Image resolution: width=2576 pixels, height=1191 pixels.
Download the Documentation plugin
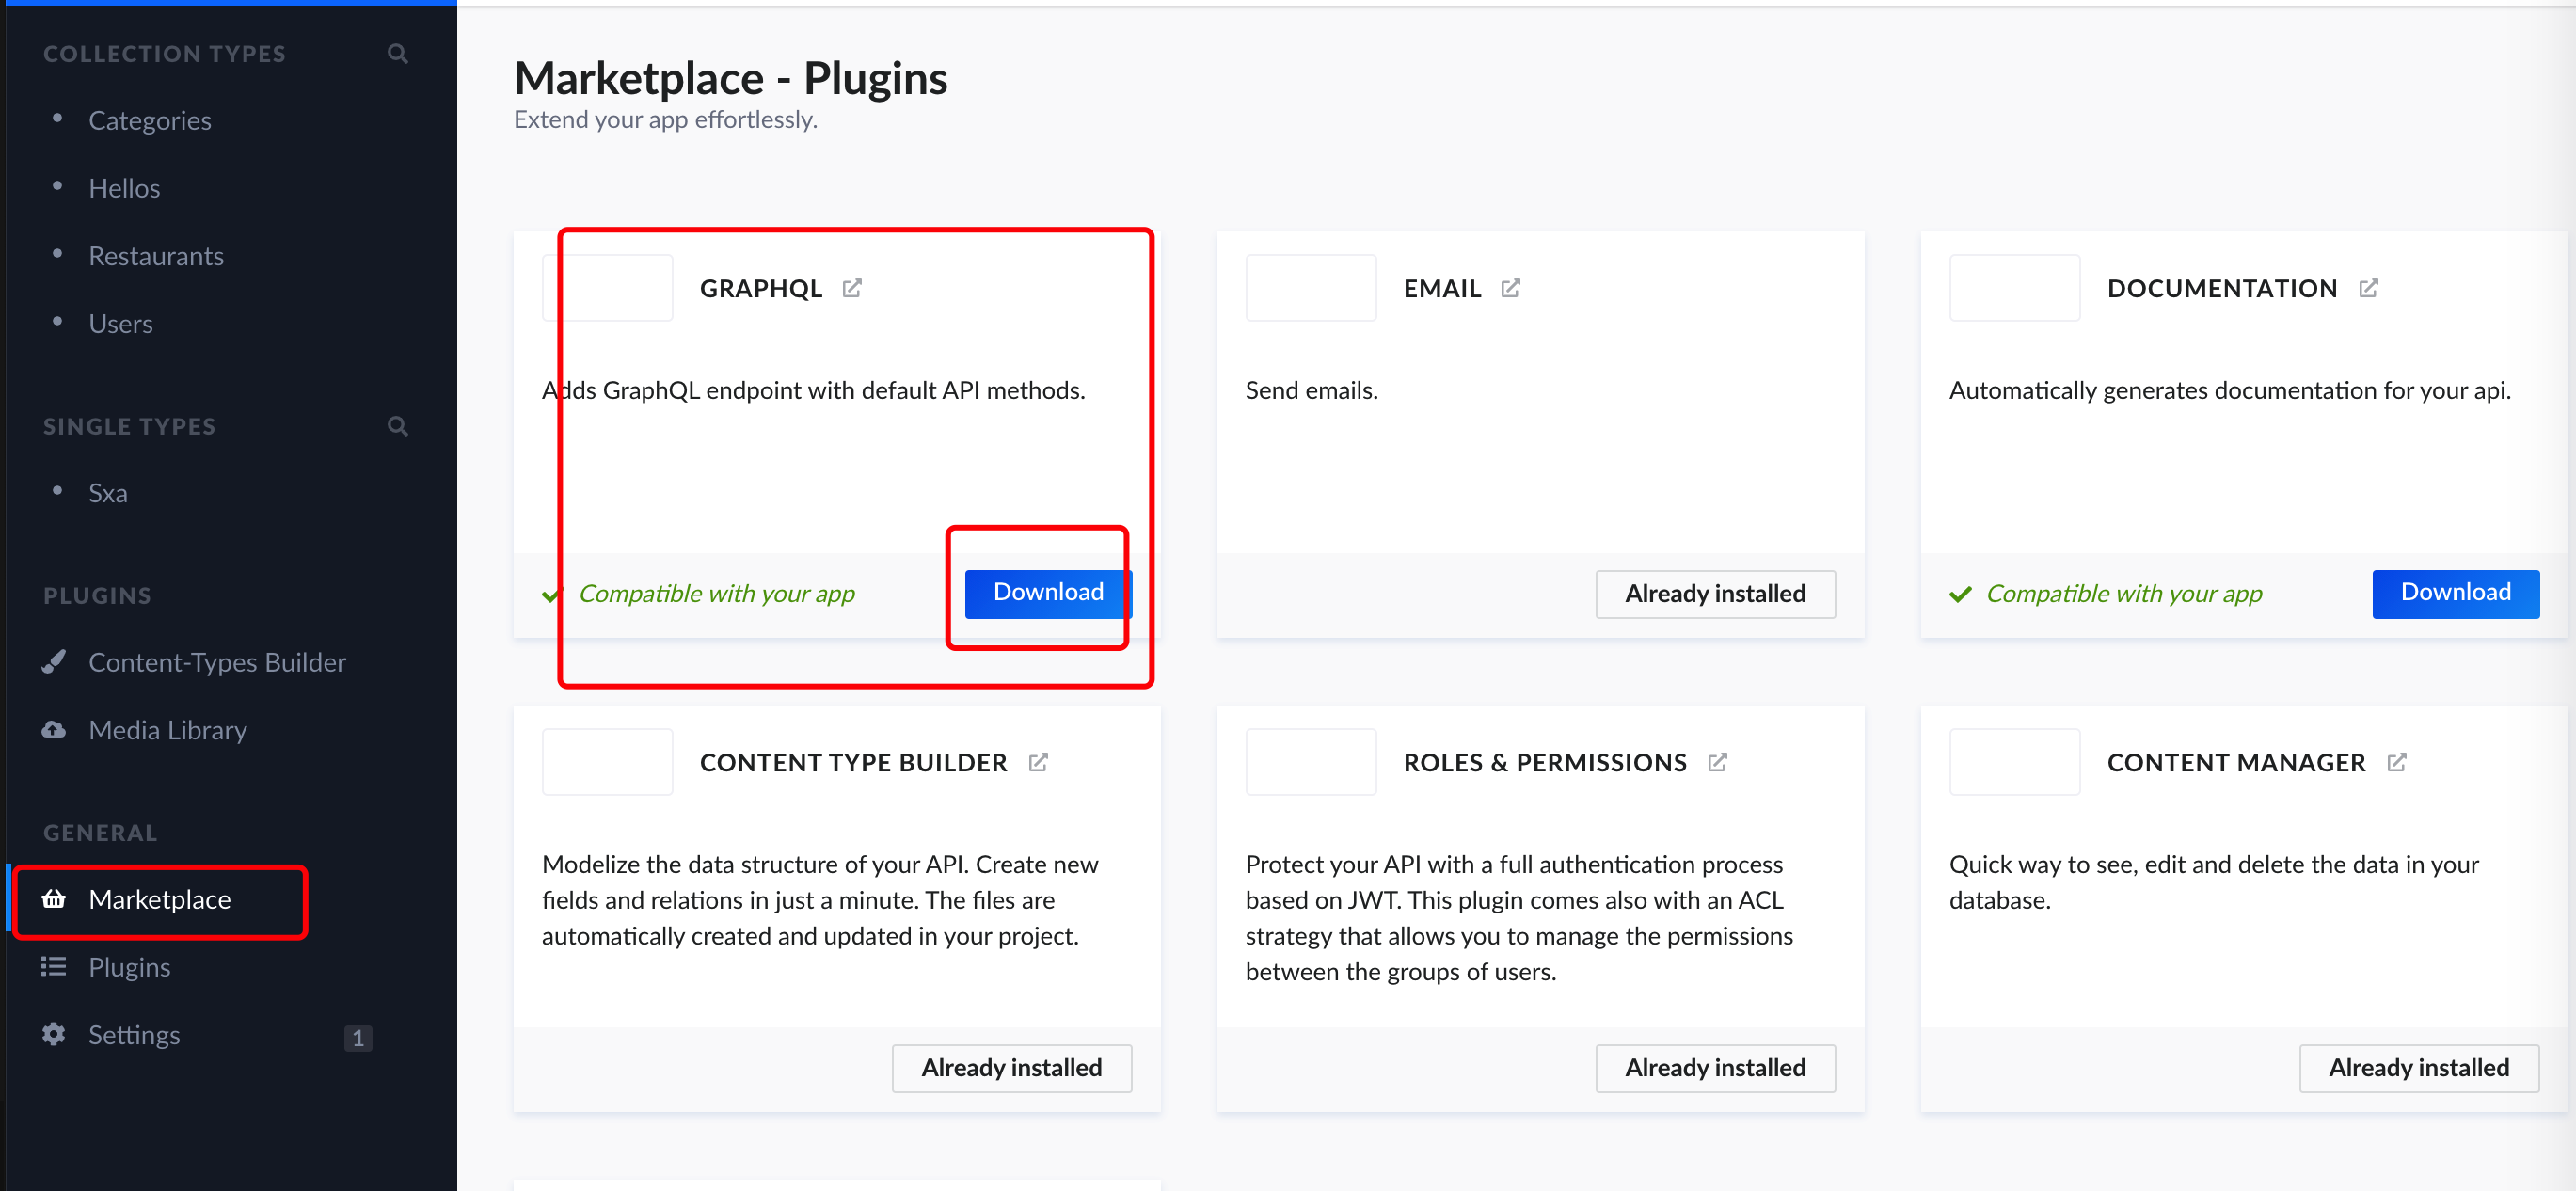[2454, 593]
